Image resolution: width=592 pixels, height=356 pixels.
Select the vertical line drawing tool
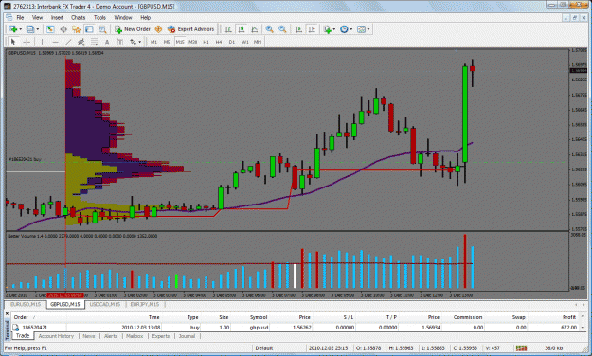[42, 42]
